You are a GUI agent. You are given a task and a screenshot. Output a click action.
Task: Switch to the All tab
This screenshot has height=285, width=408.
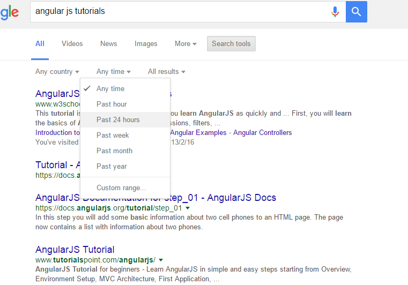tap(40, 44)
